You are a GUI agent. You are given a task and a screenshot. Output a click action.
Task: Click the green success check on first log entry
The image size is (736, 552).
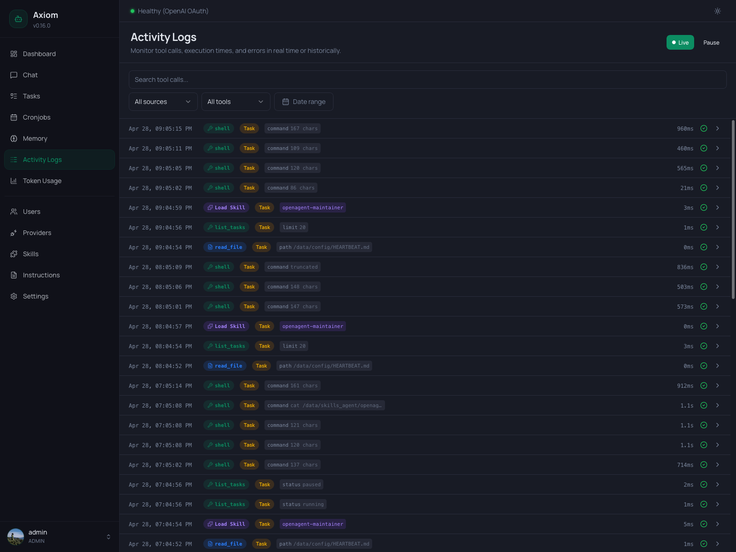click(x=703, y=128)
